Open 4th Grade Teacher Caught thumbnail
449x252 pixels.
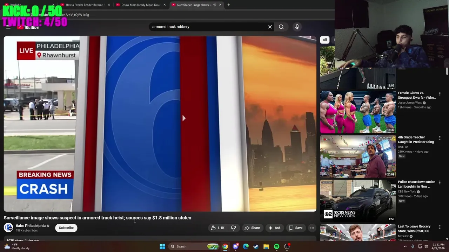click(x=358, y=156)
